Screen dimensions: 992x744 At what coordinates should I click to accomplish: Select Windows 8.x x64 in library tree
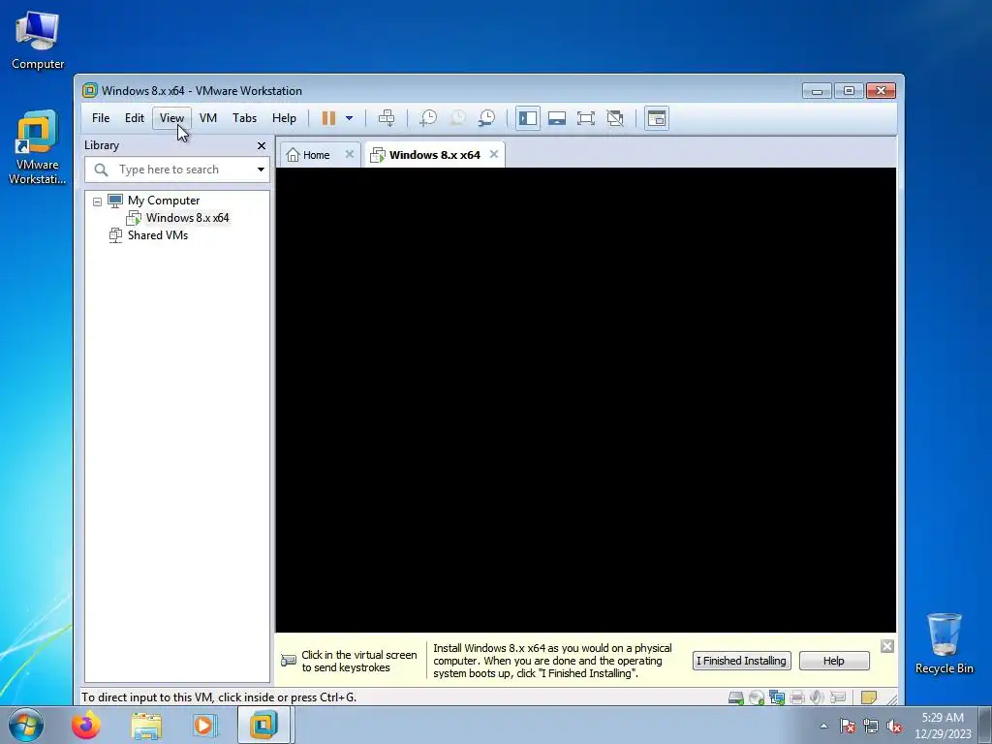(x=187, y=218)
